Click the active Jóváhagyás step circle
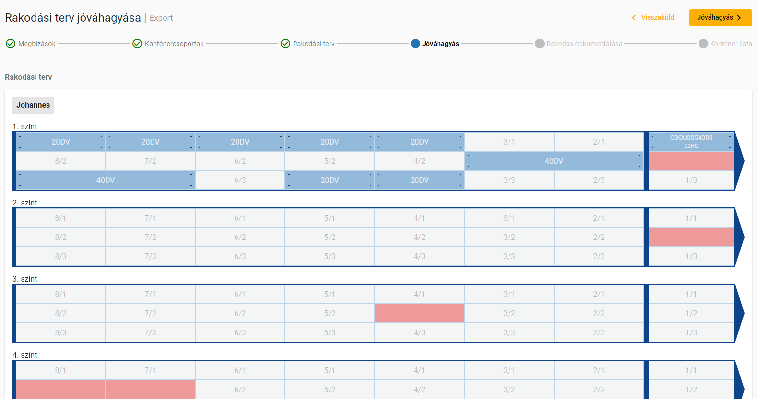 pyautogui.click(x=415, y=44)
